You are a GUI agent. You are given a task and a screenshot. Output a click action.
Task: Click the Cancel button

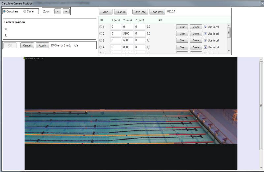pyautogui.click(x=27, y=45)
